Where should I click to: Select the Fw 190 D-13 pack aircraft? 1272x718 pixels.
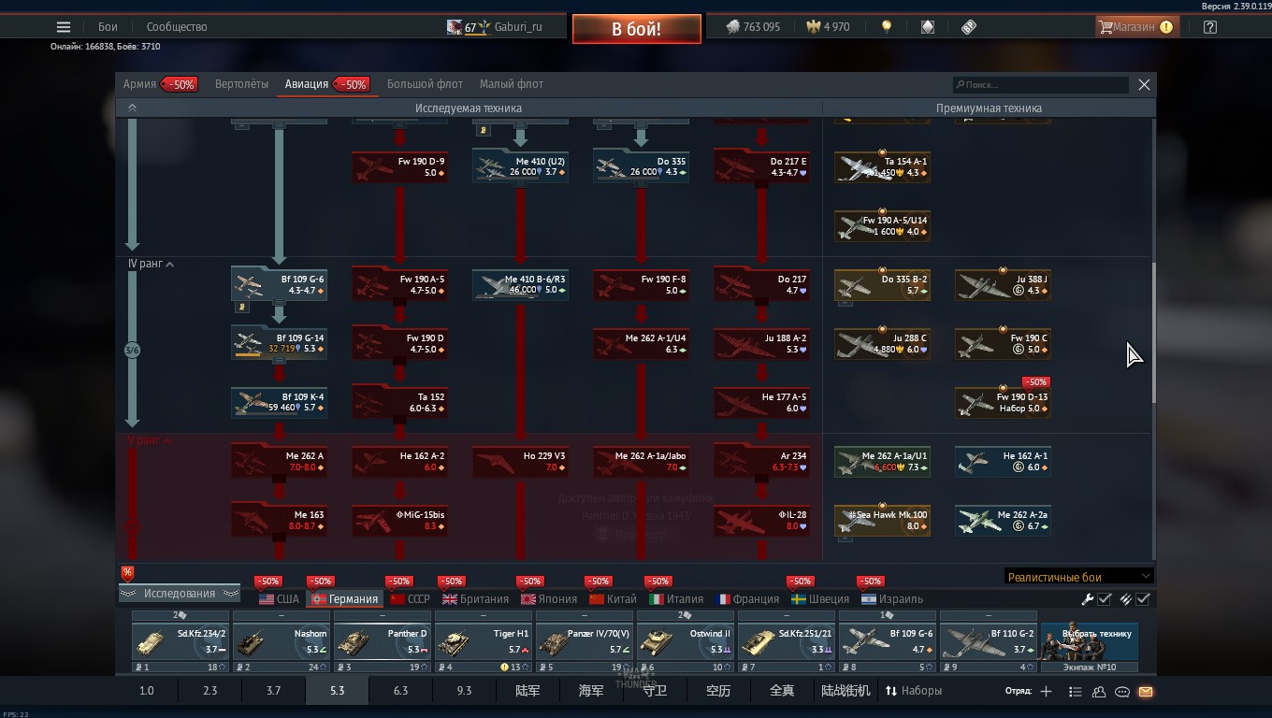[1003, 402]
